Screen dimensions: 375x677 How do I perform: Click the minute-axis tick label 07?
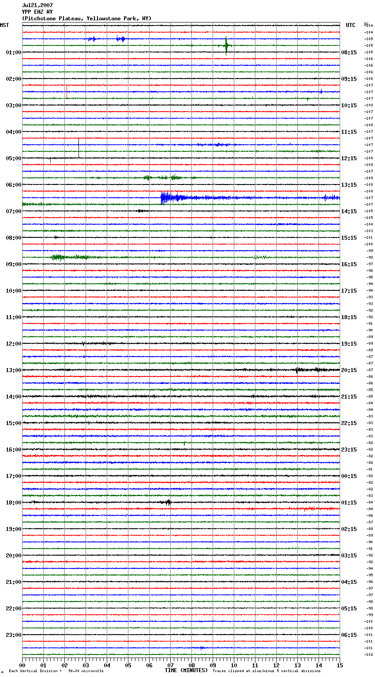[x=170, y=665]
